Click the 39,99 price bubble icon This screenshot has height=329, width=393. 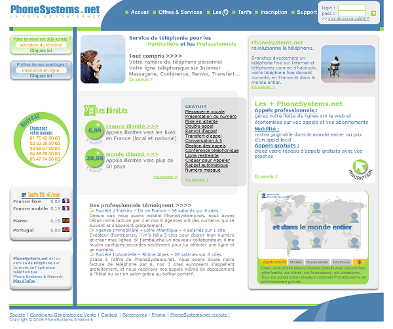pyautogui.click(x=94, y=158)
